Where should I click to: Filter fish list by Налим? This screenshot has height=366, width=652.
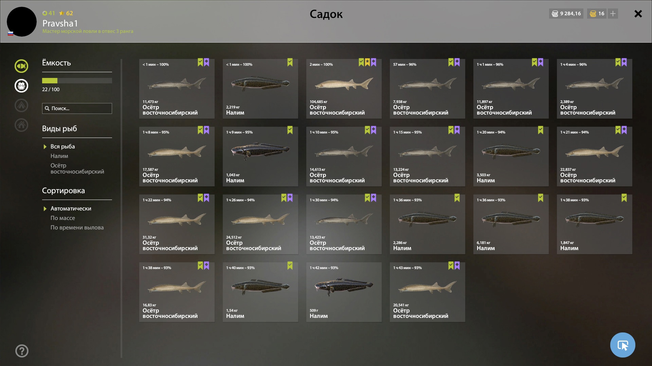(x=59, y=156)
